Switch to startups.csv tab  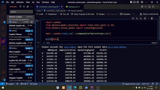click(73, 7)
